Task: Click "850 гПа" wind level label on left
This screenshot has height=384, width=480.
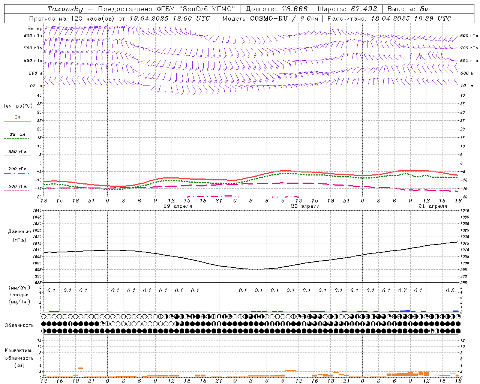Action: [33, 60]
